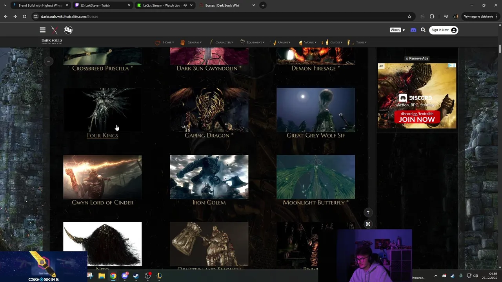Click the fullscreen expand icon below the arrow
Viewport: 502px width, 282px height.
click(368, 224)
